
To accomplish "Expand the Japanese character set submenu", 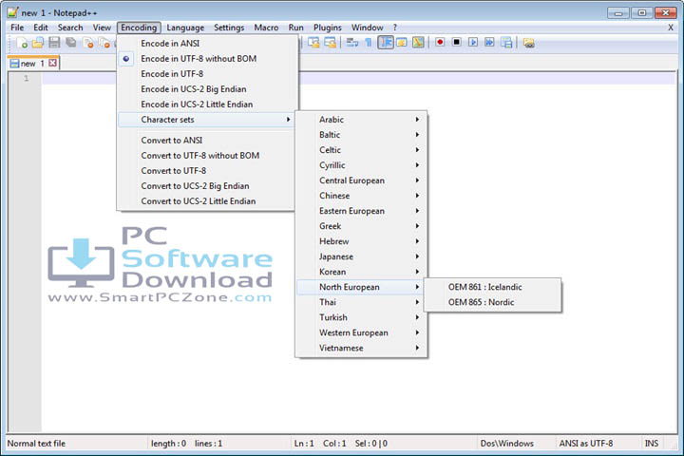I will point(361,256).
